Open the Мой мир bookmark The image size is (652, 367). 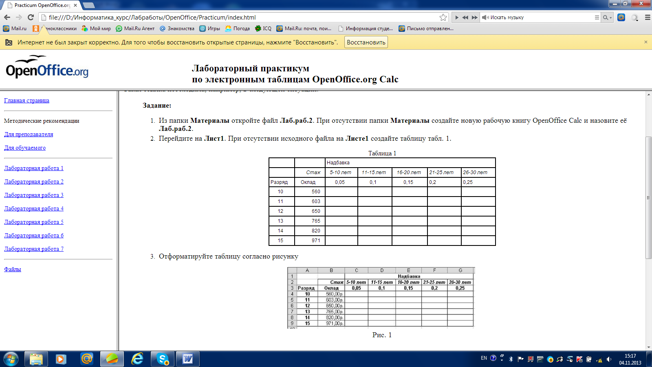(96, 29)
